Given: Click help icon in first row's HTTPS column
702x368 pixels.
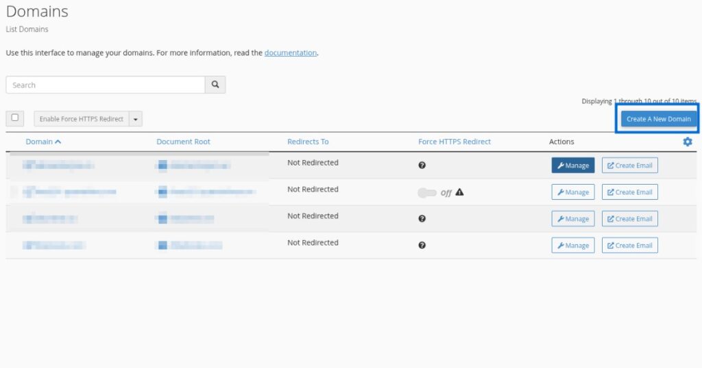Looking at the screenshot, I should pos(422,166).
